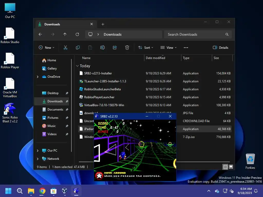Select Oracle VM VirtualBox desktop shortcut
Screen dimensions: 263x197
click(x=10, y=88)
